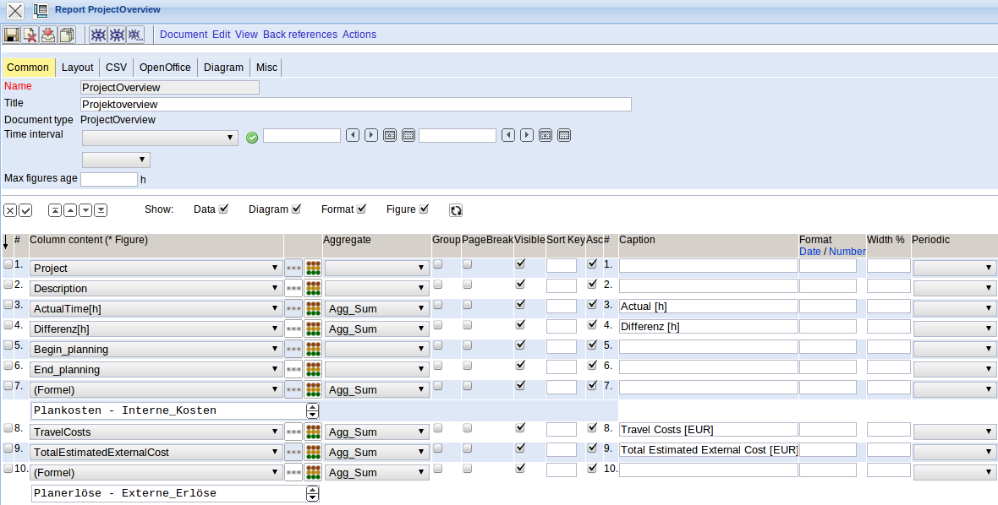Click the delete document icon with red X
Screen dimensions: 998x505
click(30, 35)
